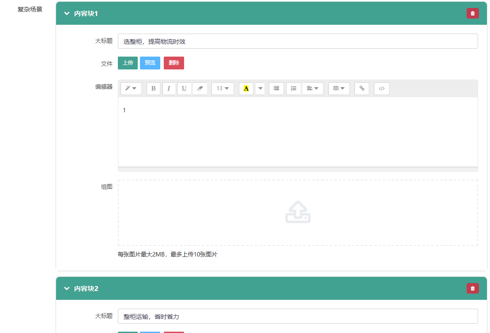Open the insert table dropdown
Image resolution: width=490 pixels, height=333 pixels.
coord(339,88)
